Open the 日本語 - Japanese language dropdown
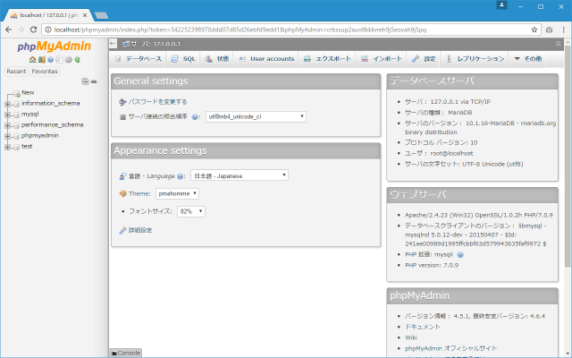This screenshot has height=358, width=572. (240, 175)
